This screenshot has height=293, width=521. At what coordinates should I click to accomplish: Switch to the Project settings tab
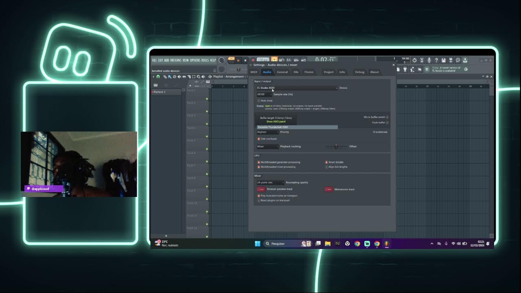[328, 72]
